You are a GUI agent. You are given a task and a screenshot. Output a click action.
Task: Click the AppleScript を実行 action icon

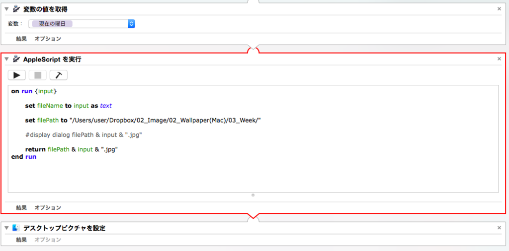coord(16,59)
